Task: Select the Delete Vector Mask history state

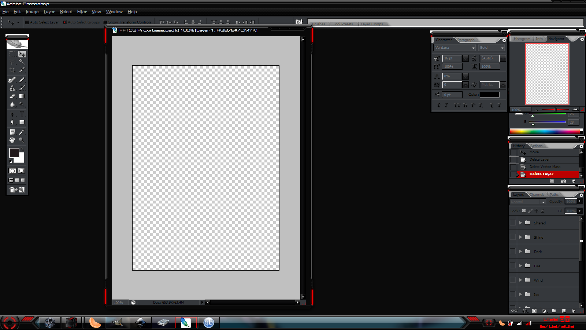Action: click(x=545, y=167)
